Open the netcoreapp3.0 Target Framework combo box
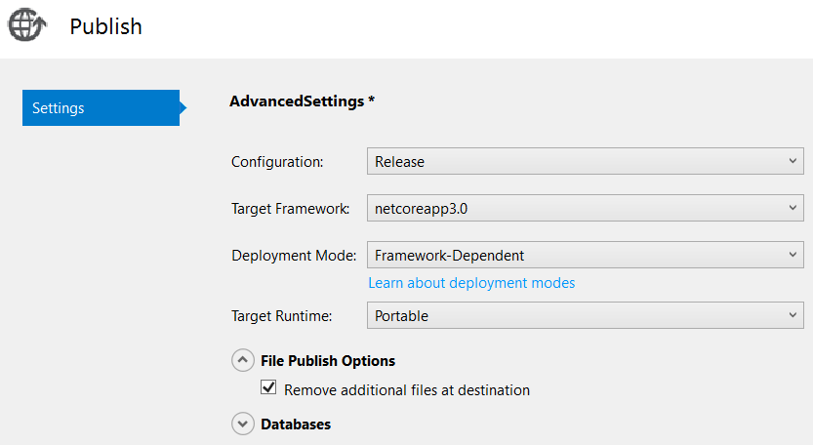 coord(576,208)
